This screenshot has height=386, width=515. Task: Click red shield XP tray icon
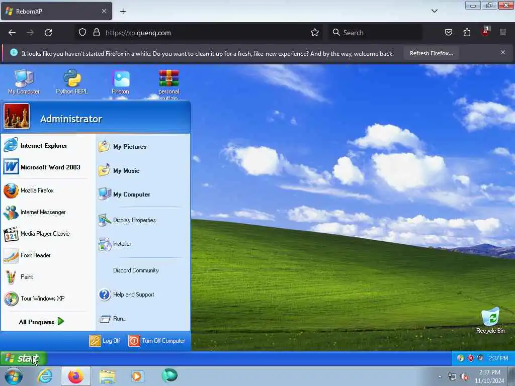[x=471, y=358]
